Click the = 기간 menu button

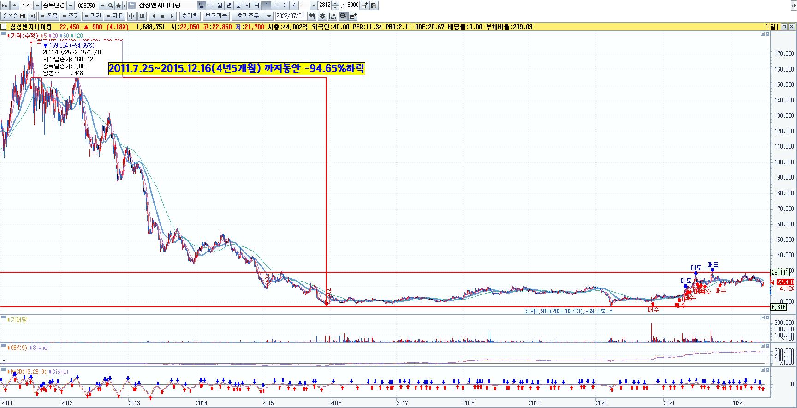click(92, 16)
